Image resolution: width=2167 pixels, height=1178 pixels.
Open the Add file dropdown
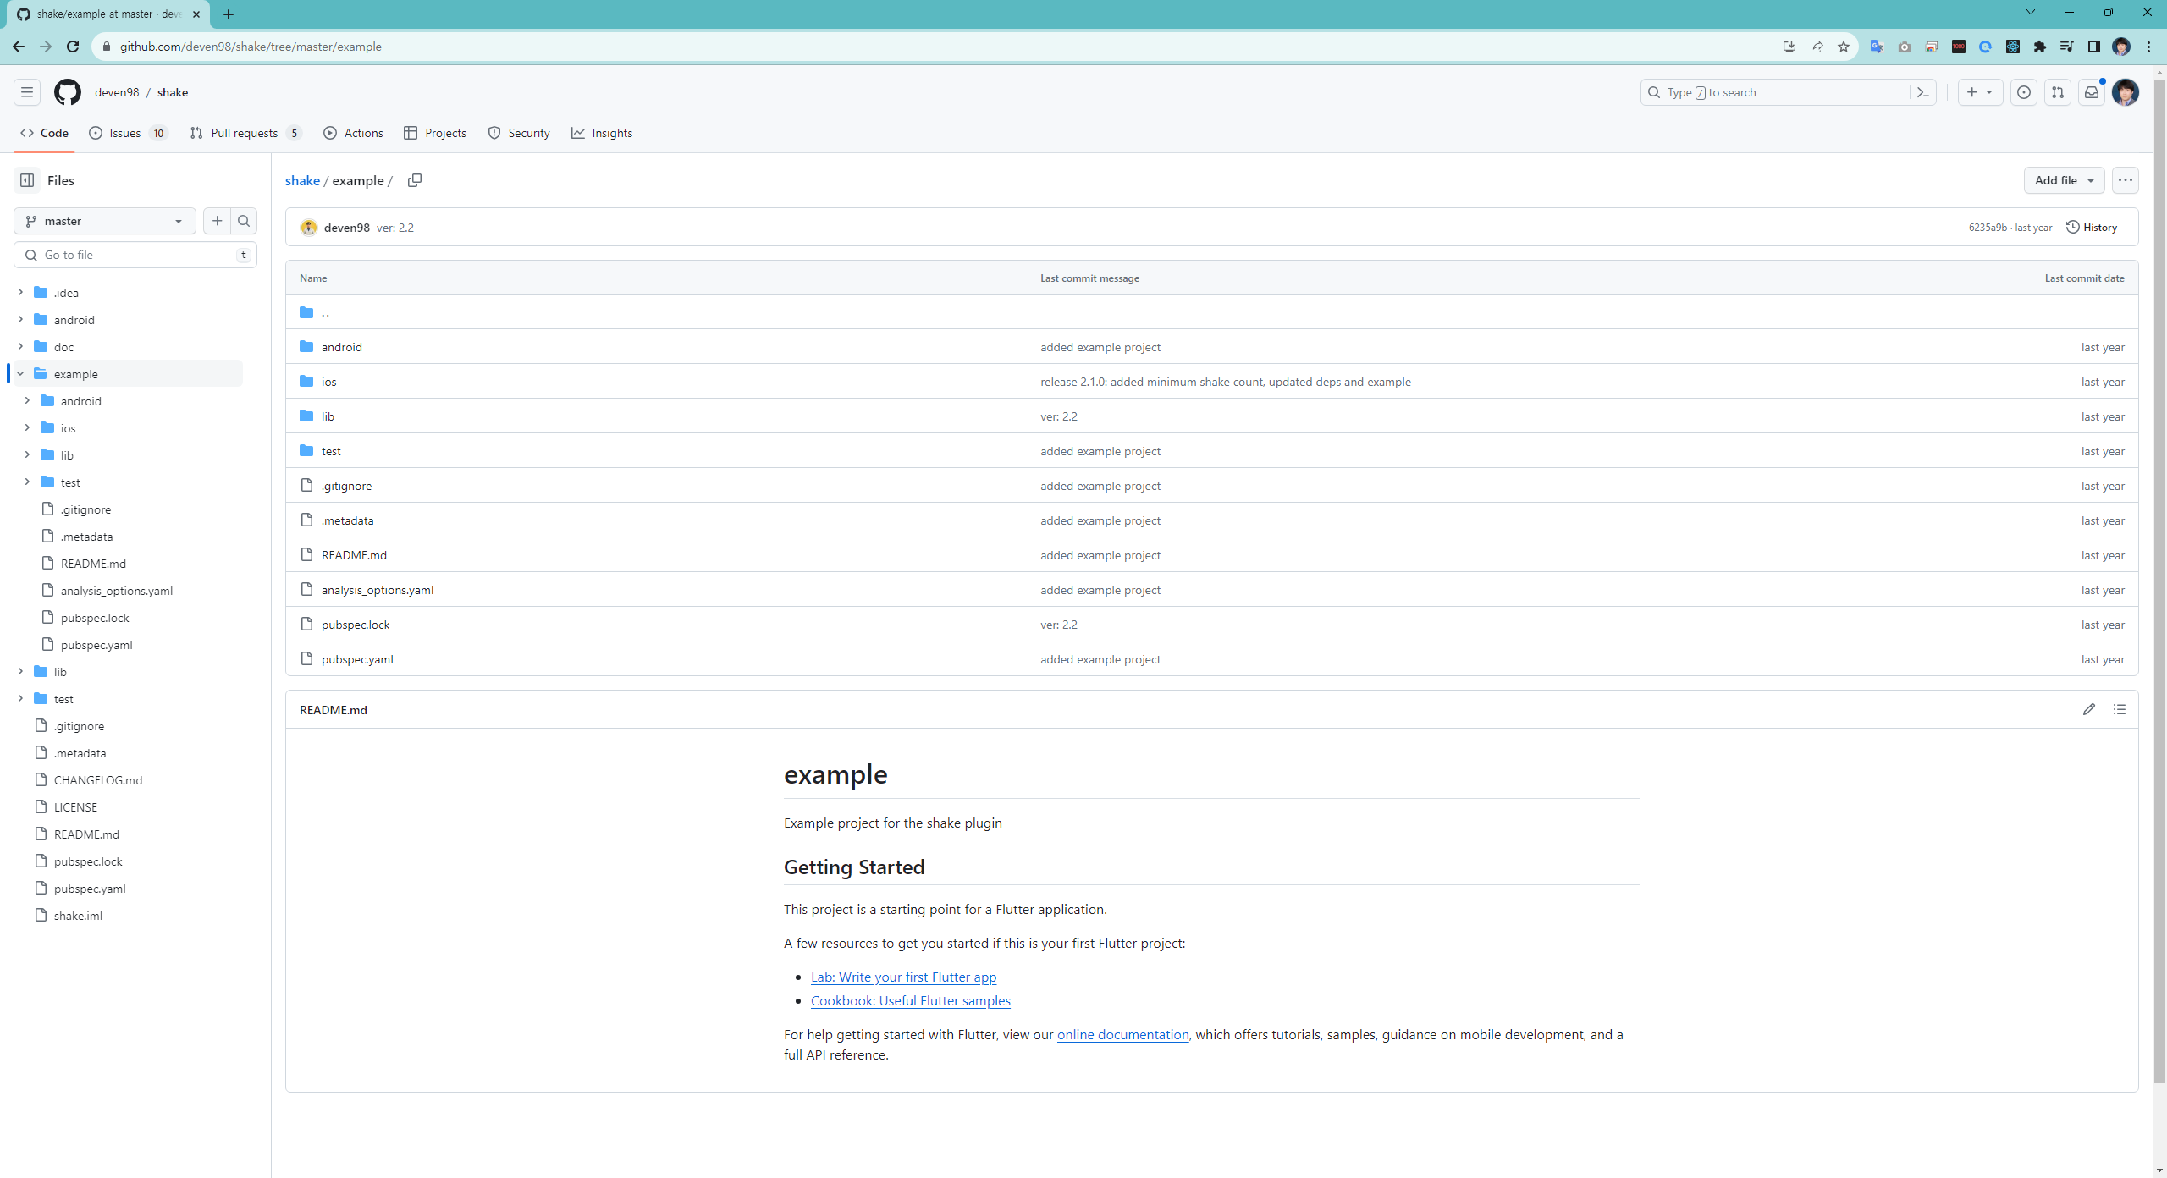pos(2063,180)
